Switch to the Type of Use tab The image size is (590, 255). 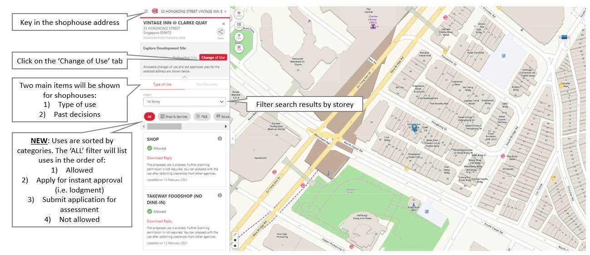[x=162, y=84]
